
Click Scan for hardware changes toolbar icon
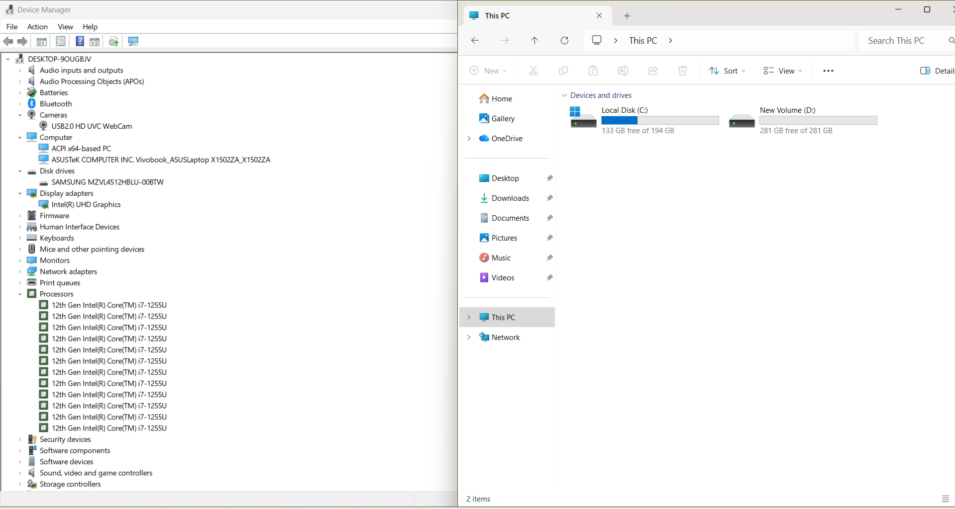(133, 41)
